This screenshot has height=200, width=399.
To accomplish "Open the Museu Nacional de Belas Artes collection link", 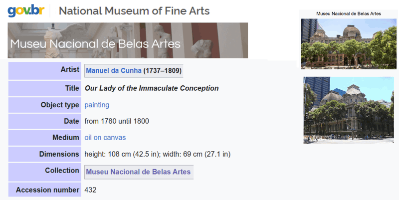I will 138,172.
